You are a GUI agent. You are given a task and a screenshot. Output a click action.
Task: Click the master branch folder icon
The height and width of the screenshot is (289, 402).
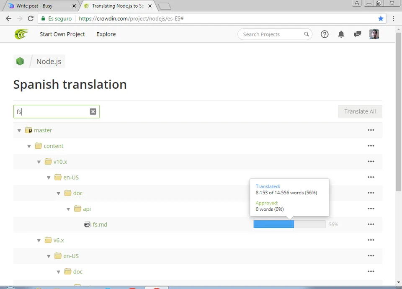click(x=28, y=130)
